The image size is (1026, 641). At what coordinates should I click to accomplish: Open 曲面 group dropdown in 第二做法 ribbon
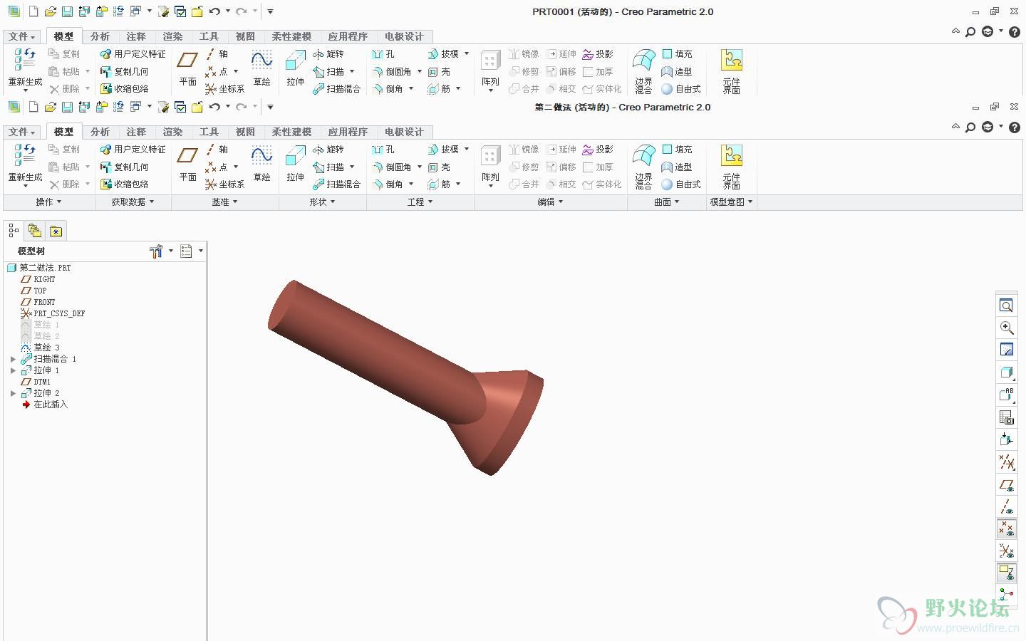coord(666,202)
